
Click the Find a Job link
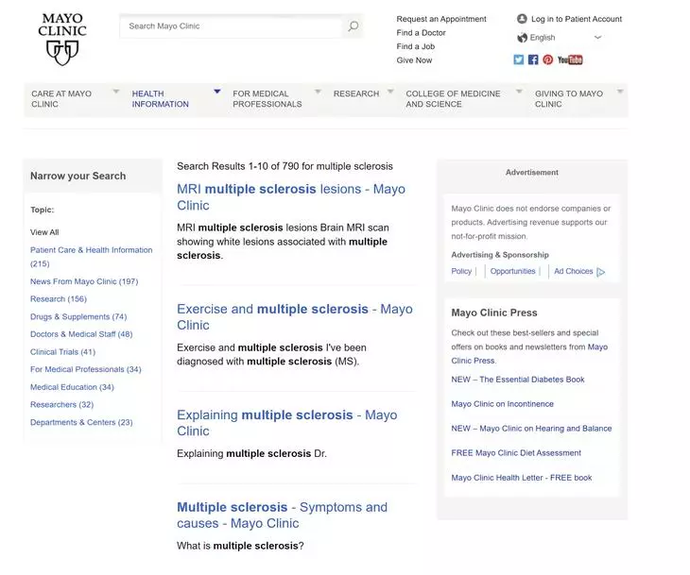pos(415,46)
